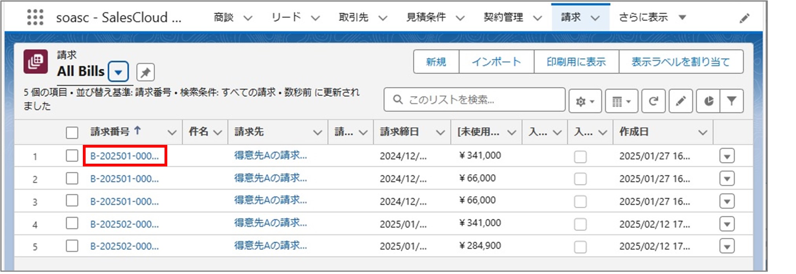The image size is (796, 274).
Task: Open 請求番号 column menu chevron
Action: [x=172, y=133]
